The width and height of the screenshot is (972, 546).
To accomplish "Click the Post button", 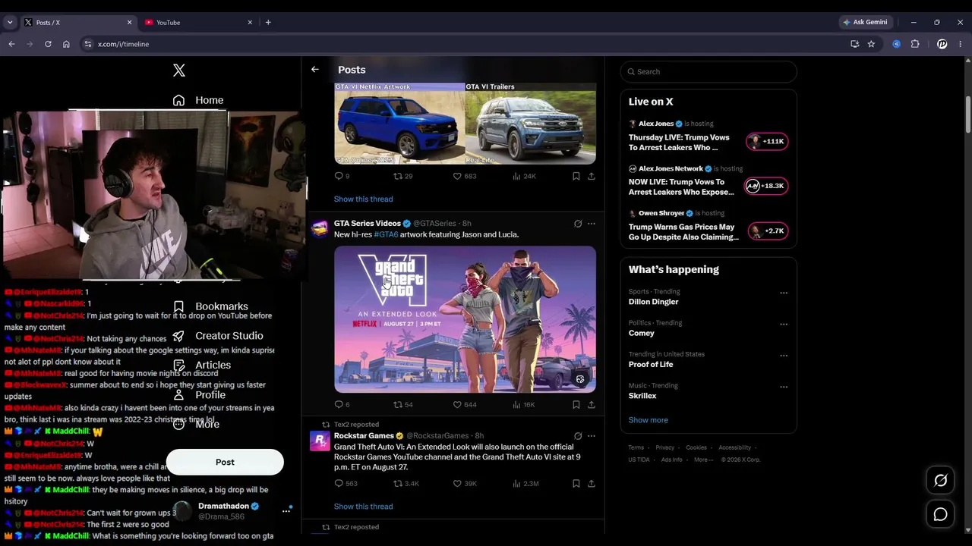I will pos(225,462).
